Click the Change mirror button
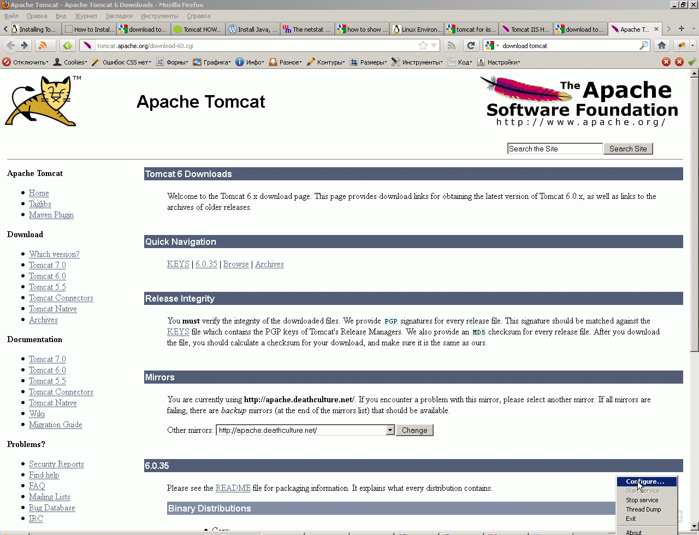699x535 pixels. pyautogui.click(x=414, y=430)
